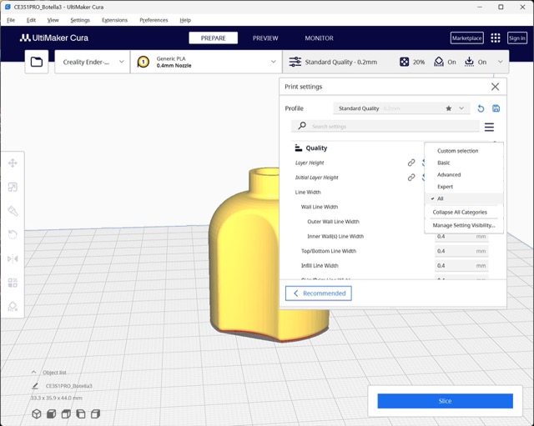This screenshot has width=534, height=426.
Task: Expand the Creality Ender printer dropdown
Action: tap(93, 62)
